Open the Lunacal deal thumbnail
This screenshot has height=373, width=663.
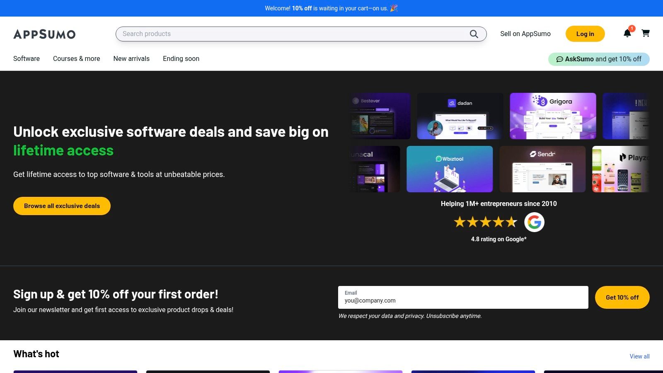[x=375, y=169]
